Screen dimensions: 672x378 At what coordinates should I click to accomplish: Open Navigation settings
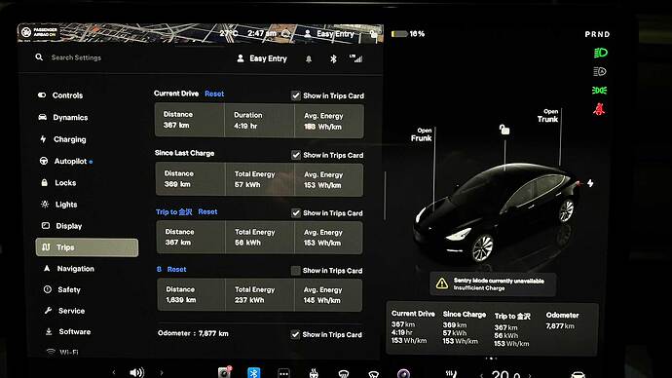tap(68, 268)
